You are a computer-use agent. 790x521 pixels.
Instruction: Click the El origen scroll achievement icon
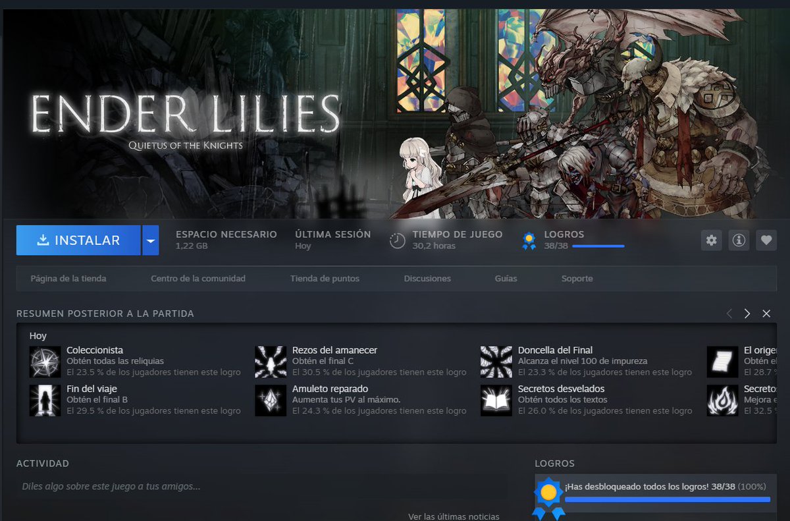pos(722,362)
